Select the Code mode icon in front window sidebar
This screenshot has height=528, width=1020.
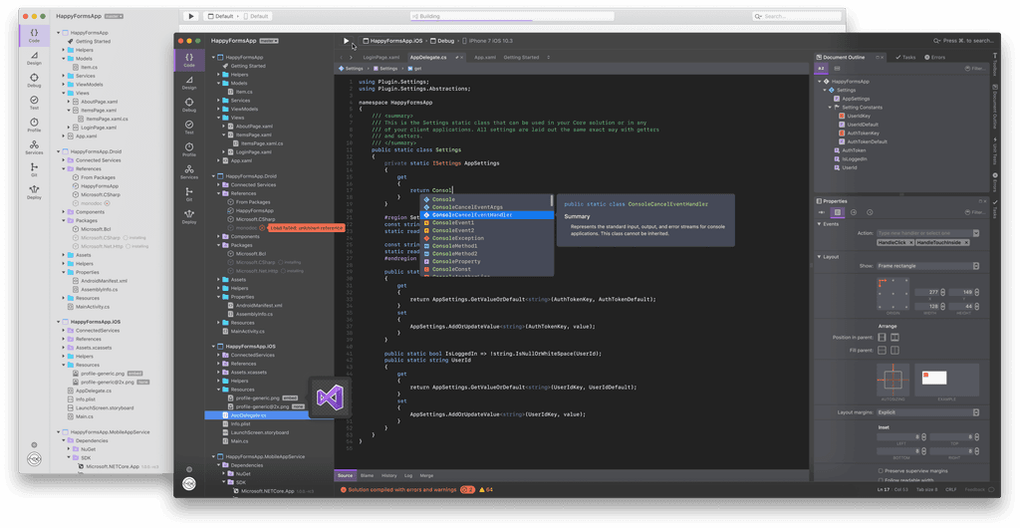point(188,60)
